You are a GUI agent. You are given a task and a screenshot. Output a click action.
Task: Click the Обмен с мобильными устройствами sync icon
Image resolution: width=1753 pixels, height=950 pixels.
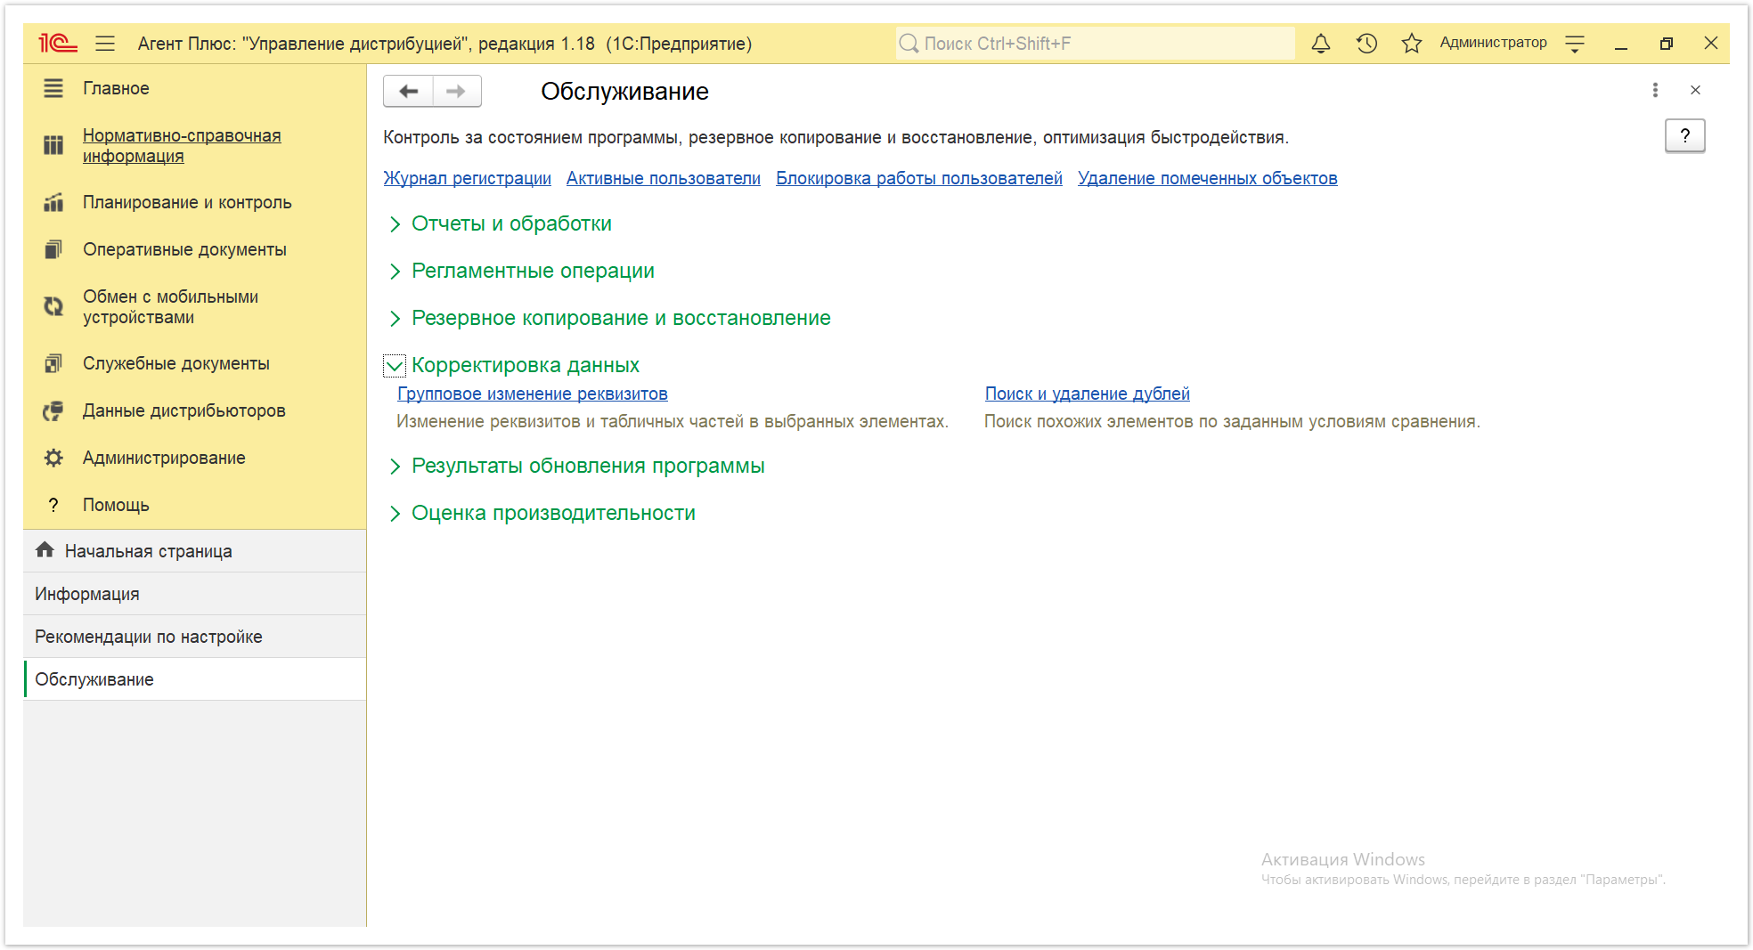point(53,306)
